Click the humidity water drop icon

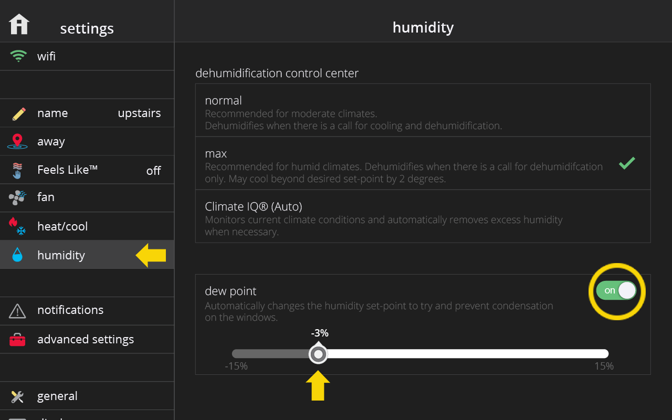(x=17, y=255)
